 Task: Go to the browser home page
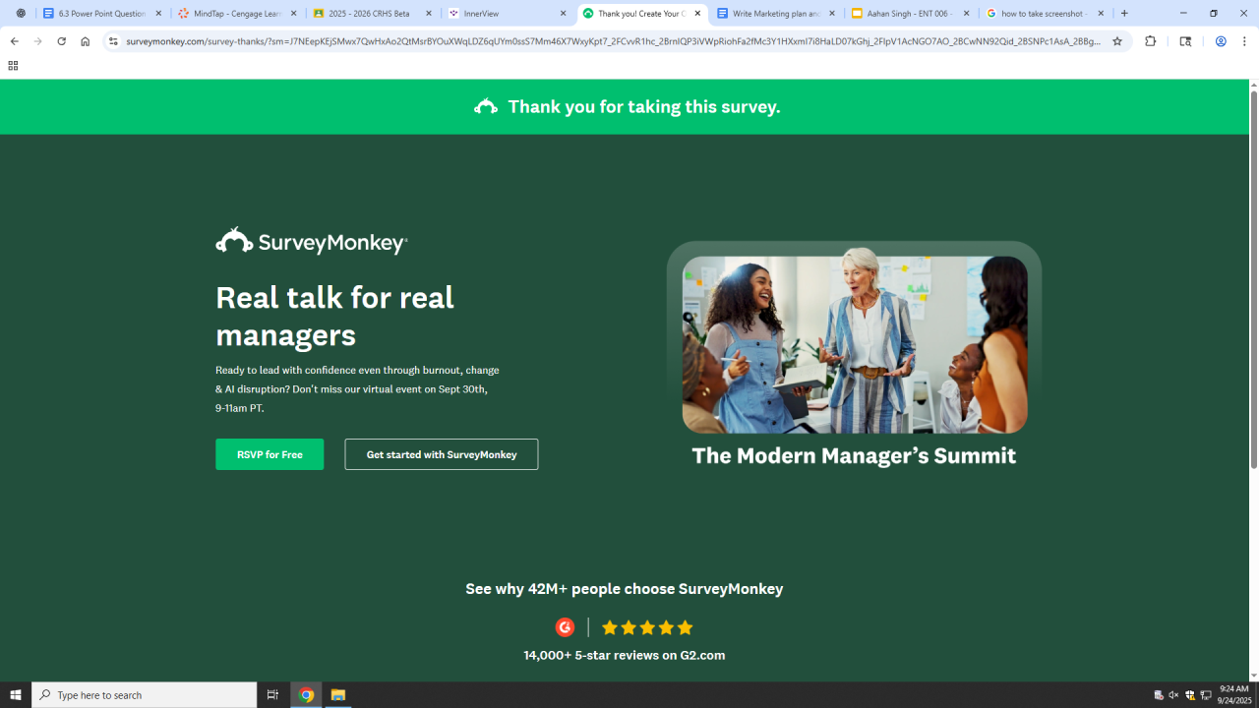pyautogui.click(x=86, y=41)
